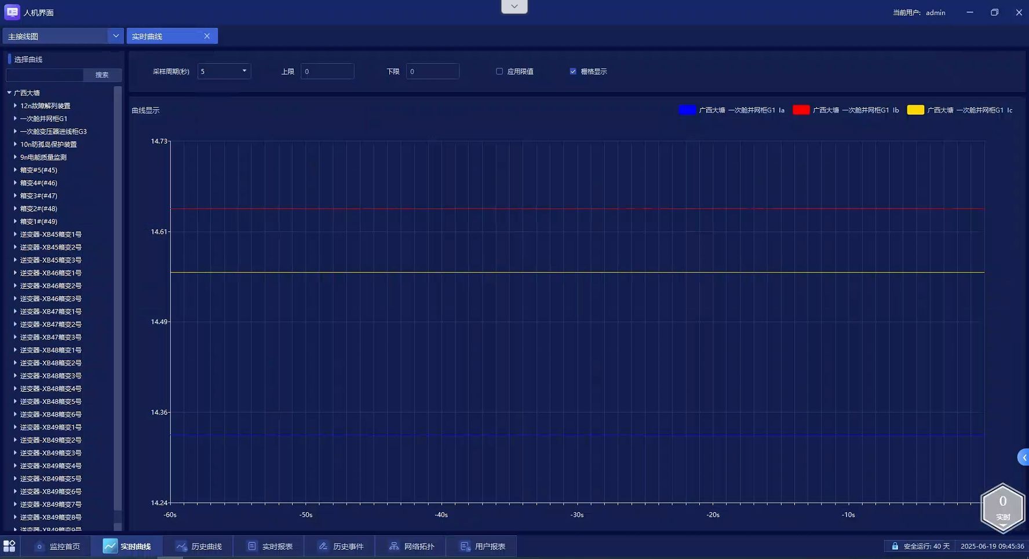Go to 监控首页 in bottom bar
Image resolution: width=1029 pixels, height=559 pixels.
[x=57, y=546]
